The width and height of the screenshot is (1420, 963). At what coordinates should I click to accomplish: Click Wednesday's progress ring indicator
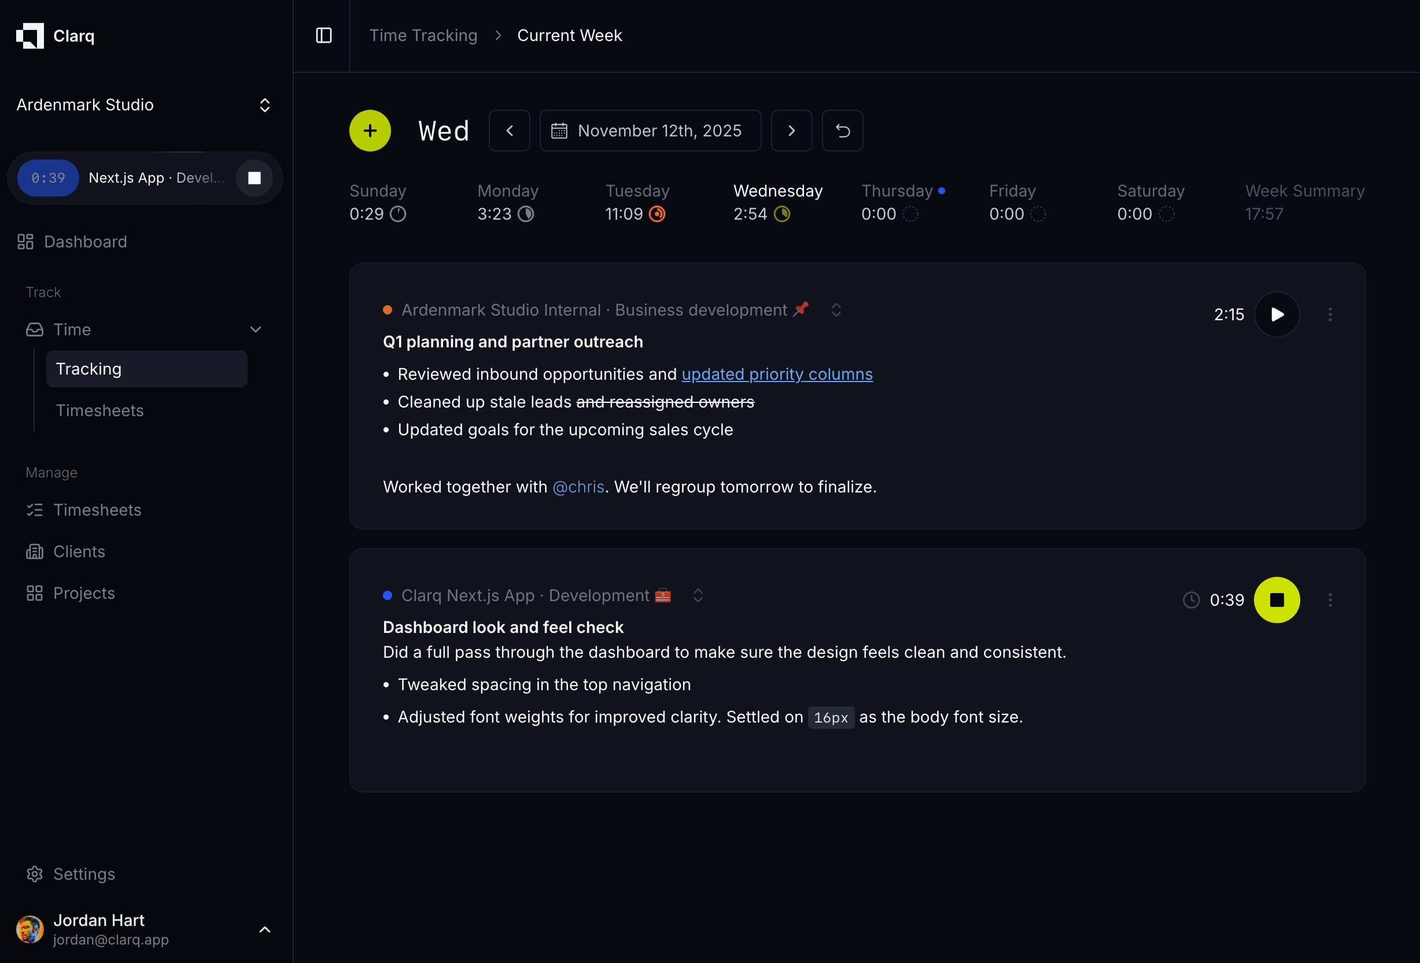click(x=783, y=214)
